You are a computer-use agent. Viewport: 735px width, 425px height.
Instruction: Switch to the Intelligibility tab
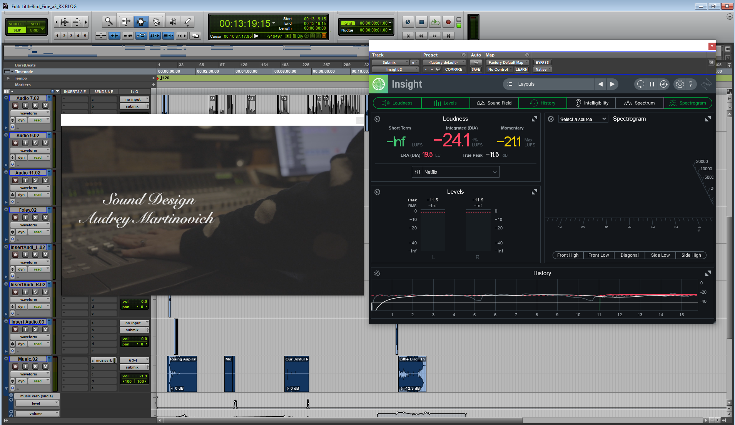coord(591,103)
